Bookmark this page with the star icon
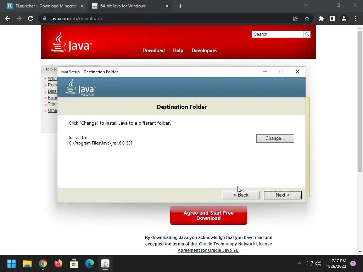Image resolution: width=363 pixels, height=272 pixels. point(307,18)
